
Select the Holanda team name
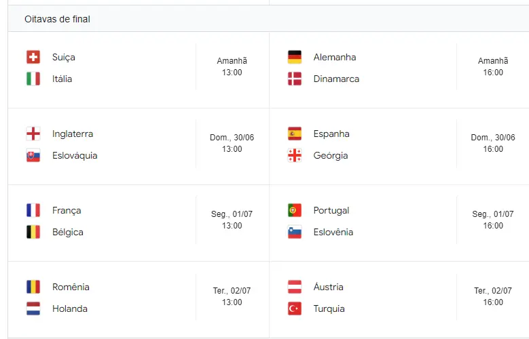[70, 308]
